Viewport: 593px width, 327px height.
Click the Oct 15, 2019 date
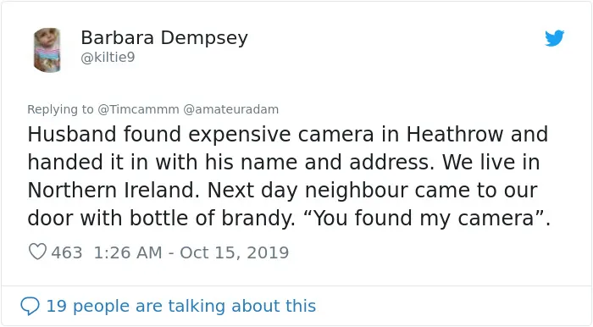tap(234, 252)
